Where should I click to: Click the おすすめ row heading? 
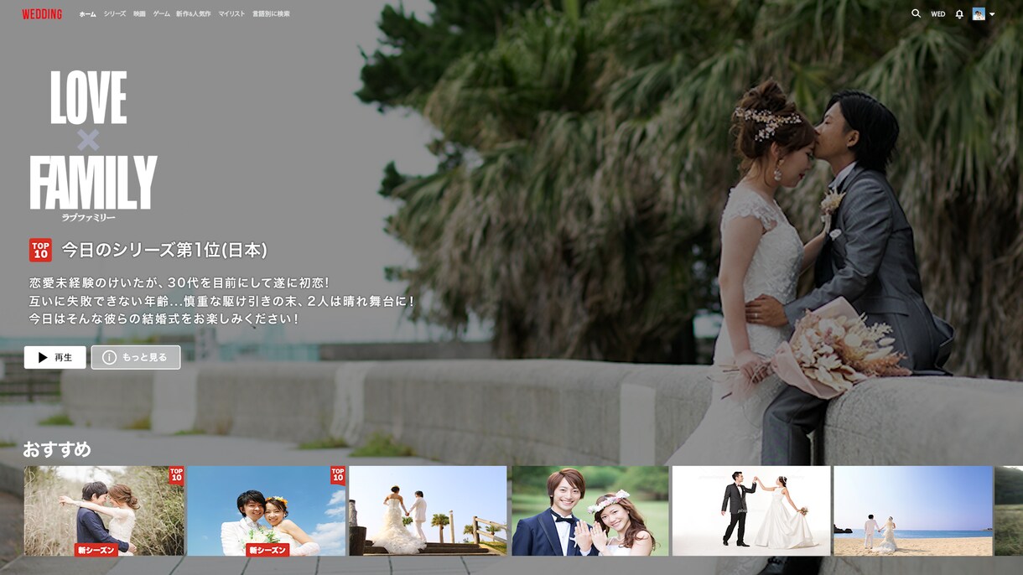pos(57,448)
